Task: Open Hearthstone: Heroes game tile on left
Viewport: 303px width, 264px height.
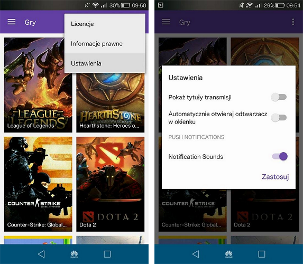Action: click(110, 102)
